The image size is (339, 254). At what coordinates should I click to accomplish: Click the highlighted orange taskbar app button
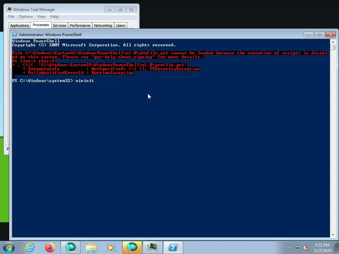(132, 247)
